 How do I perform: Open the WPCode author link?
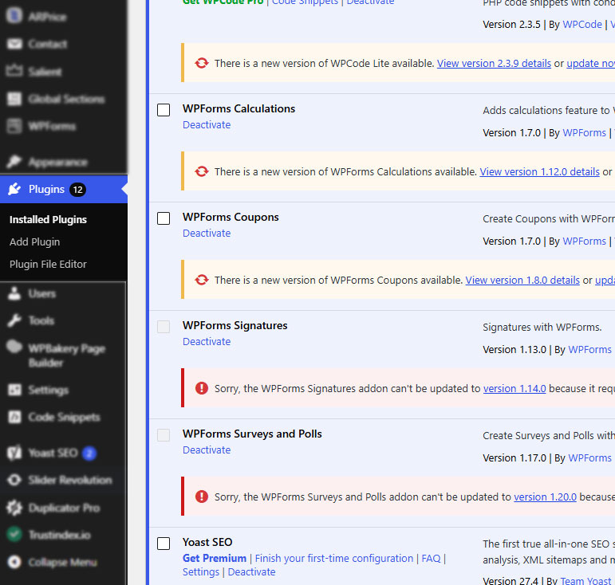(x=582, y=24)
